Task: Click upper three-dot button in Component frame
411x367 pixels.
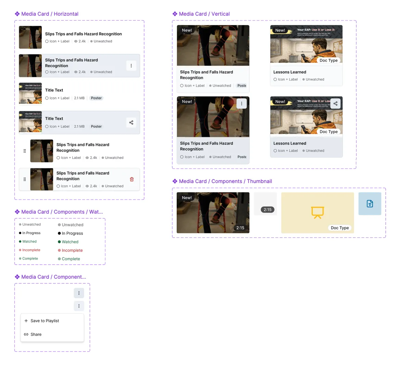Action: 79,293
